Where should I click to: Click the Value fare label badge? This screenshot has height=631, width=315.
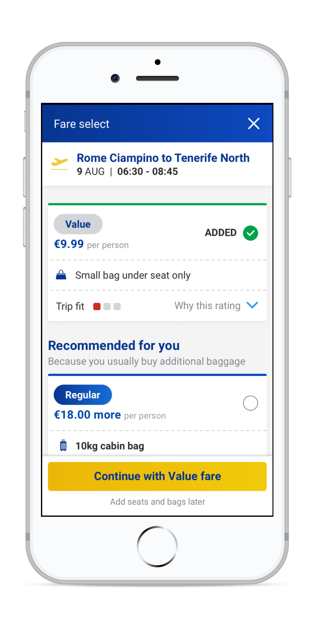(x=78, y=224)
